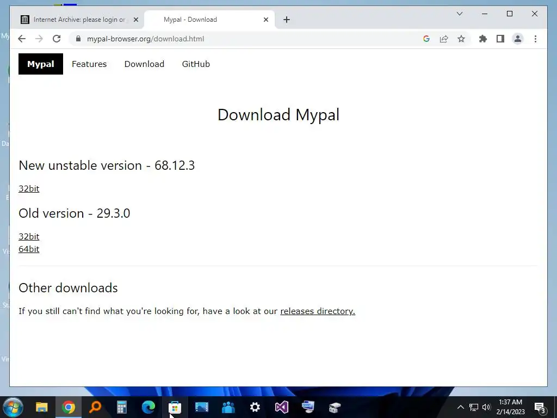Expand the tab search chevron
Viewport: 557px width, 418px height.
point(459,14)
